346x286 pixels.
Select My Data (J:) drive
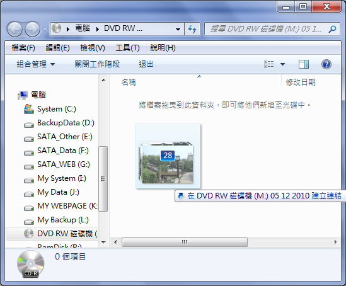click(x=58, y=192)
